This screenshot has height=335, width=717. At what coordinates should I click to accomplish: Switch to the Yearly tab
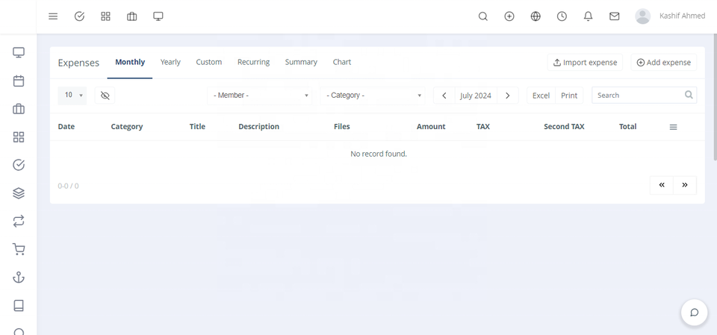[170, 62]
